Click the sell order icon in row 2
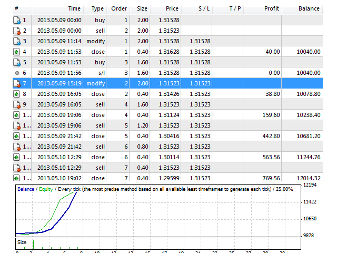Image resolution: width=337 pixels, height=253 pixels. coord(17,31)
